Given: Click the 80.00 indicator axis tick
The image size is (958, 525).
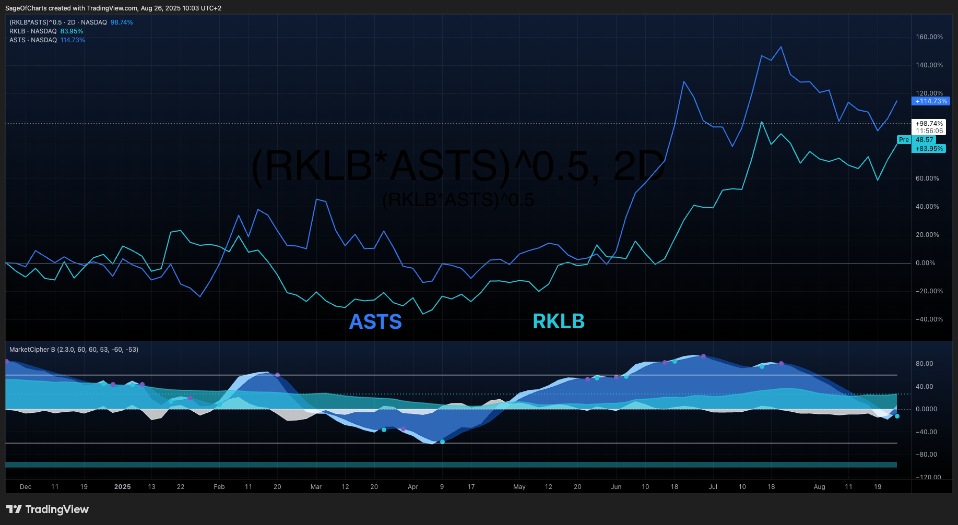Looking at the screenshot, I should coord(924,364).
